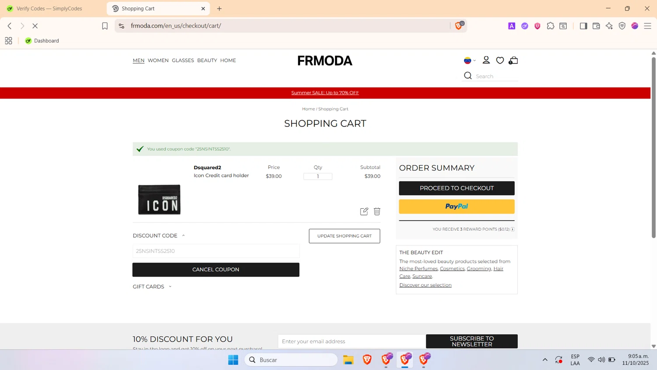Open the new tab plus button
The height and width of the screenshot is (370, 657).
[x=219, y=8]
